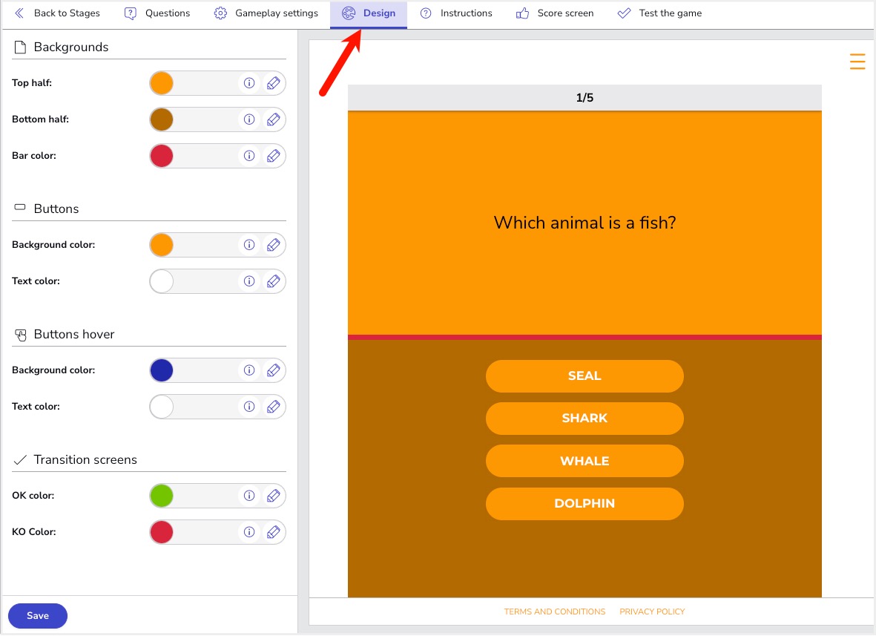Click pencil icon for Buttons Text color
876x636 pixels.
coord(273,281)
